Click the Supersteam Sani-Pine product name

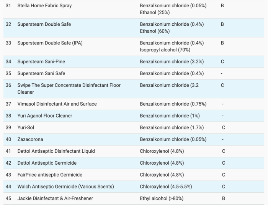41,61
